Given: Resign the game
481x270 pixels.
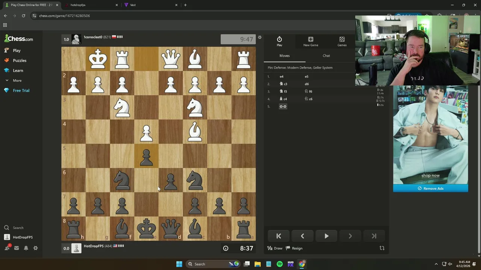Looking at the screenshot, I should tap(294, 248).
